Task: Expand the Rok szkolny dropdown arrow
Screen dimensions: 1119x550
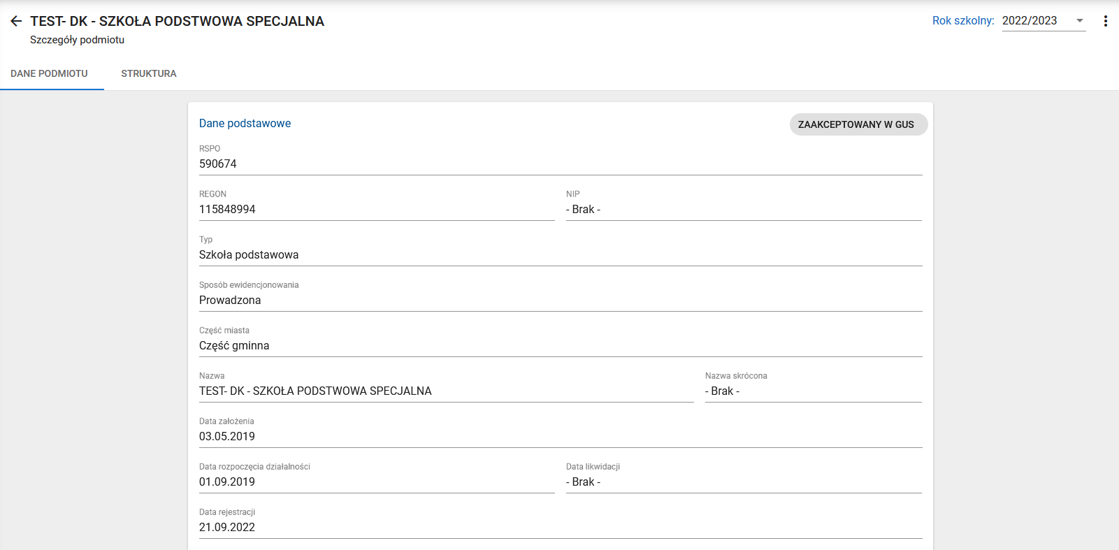Action: pos(1079,21)
